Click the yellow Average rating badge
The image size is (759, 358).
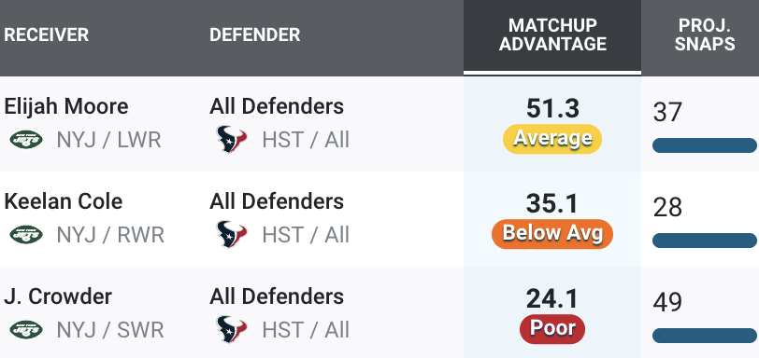(552, 139)
